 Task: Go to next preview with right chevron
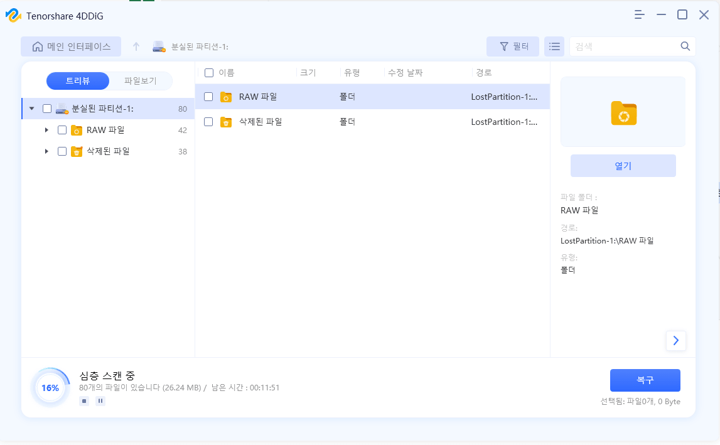point(675,340)
